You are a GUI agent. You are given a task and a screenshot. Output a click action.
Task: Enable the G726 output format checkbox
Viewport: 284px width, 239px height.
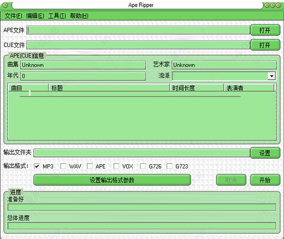point(143,166)
